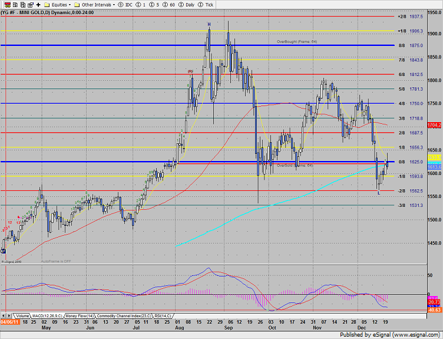Image resolution: width=443 pixels, height=339 pixels.
Task: Click the 2/8 1687.5 level label
Action: coord(411,133)
